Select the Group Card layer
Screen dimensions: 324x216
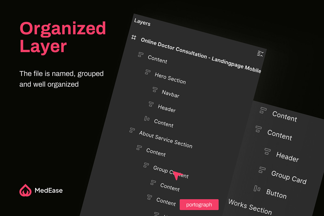[289, 177]
